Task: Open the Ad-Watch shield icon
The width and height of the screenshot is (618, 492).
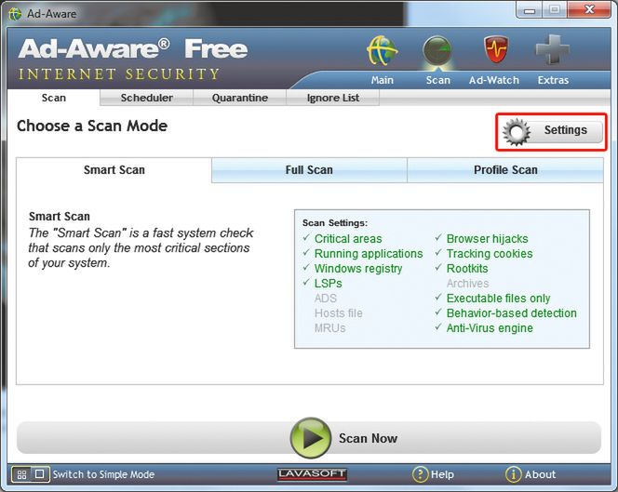Action: coord(496,49)
